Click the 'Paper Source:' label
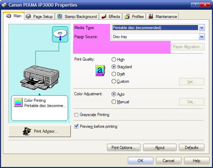Viewport: 213px width, 168px height. tap(86, 37)
